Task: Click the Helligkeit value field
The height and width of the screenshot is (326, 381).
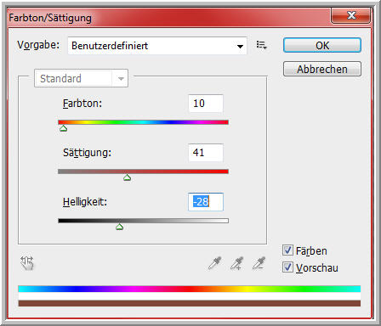Action: (x=206, y=202)
